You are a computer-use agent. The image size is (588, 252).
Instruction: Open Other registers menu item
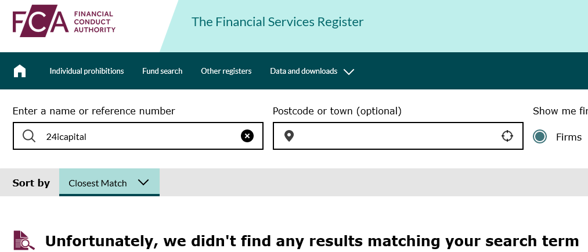click(226, 71)
